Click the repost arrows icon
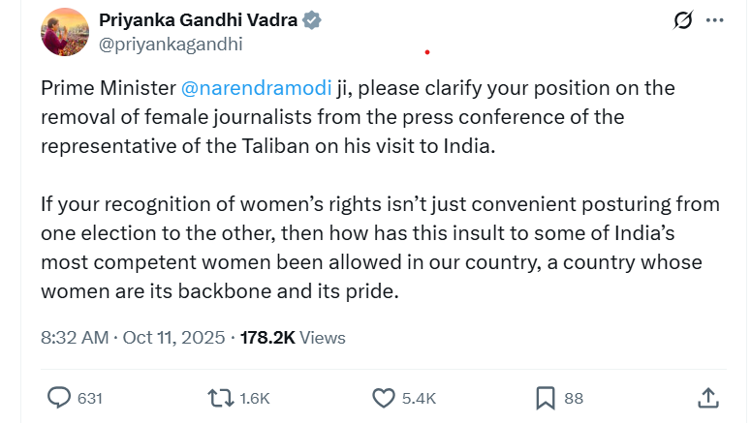The width and height of the screenshot is (751, 423). coord(220,398)
